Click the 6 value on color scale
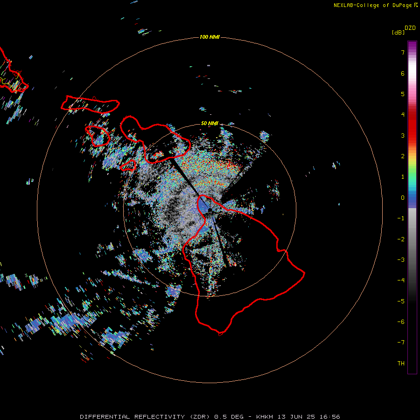This screenshot has width=420, height=420. [403, 73]
